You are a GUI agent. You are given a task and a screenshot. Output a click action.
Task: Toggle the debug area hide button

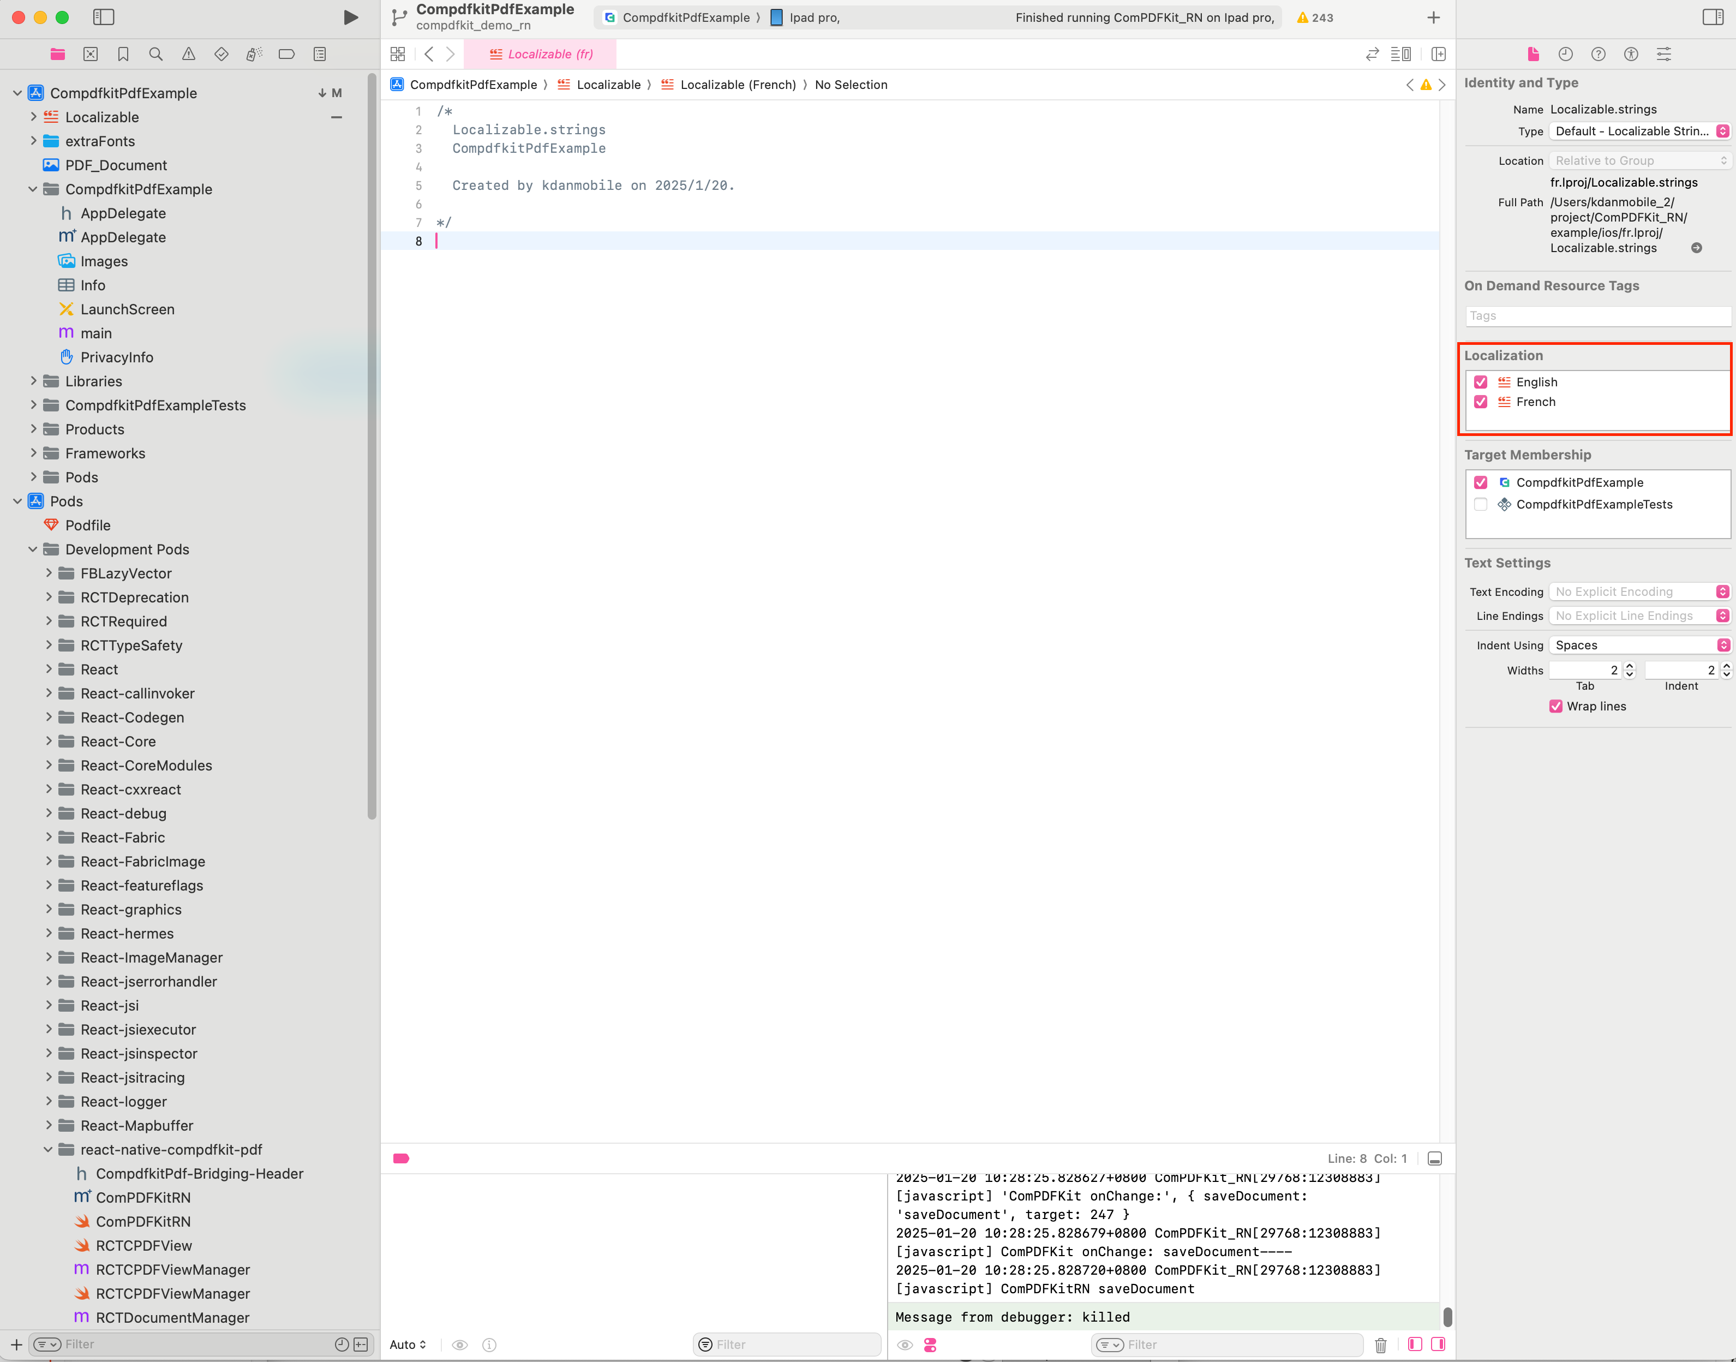1435,1158
